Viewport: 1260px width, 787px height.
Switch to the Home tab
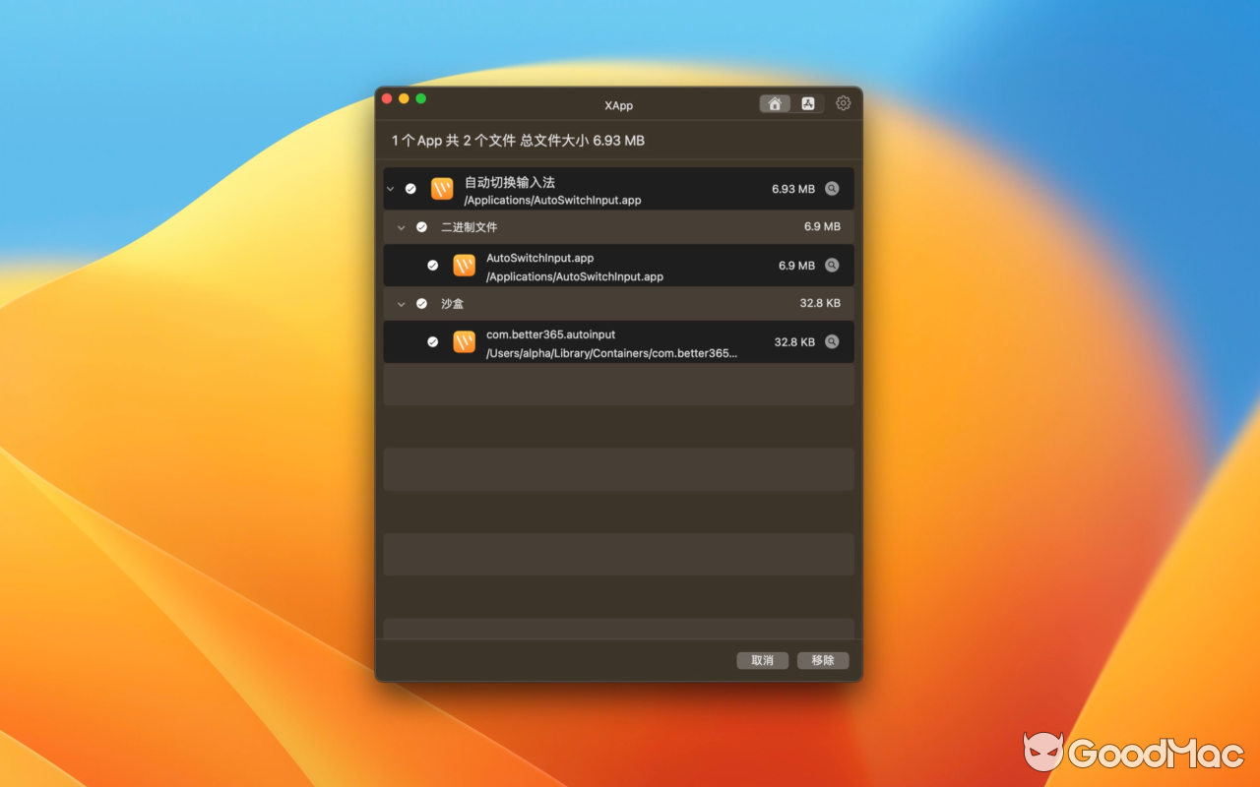pos(775,102)
